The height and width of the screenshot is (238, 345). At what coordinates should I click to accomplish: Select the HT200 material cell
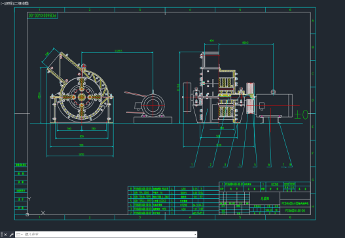183,205
